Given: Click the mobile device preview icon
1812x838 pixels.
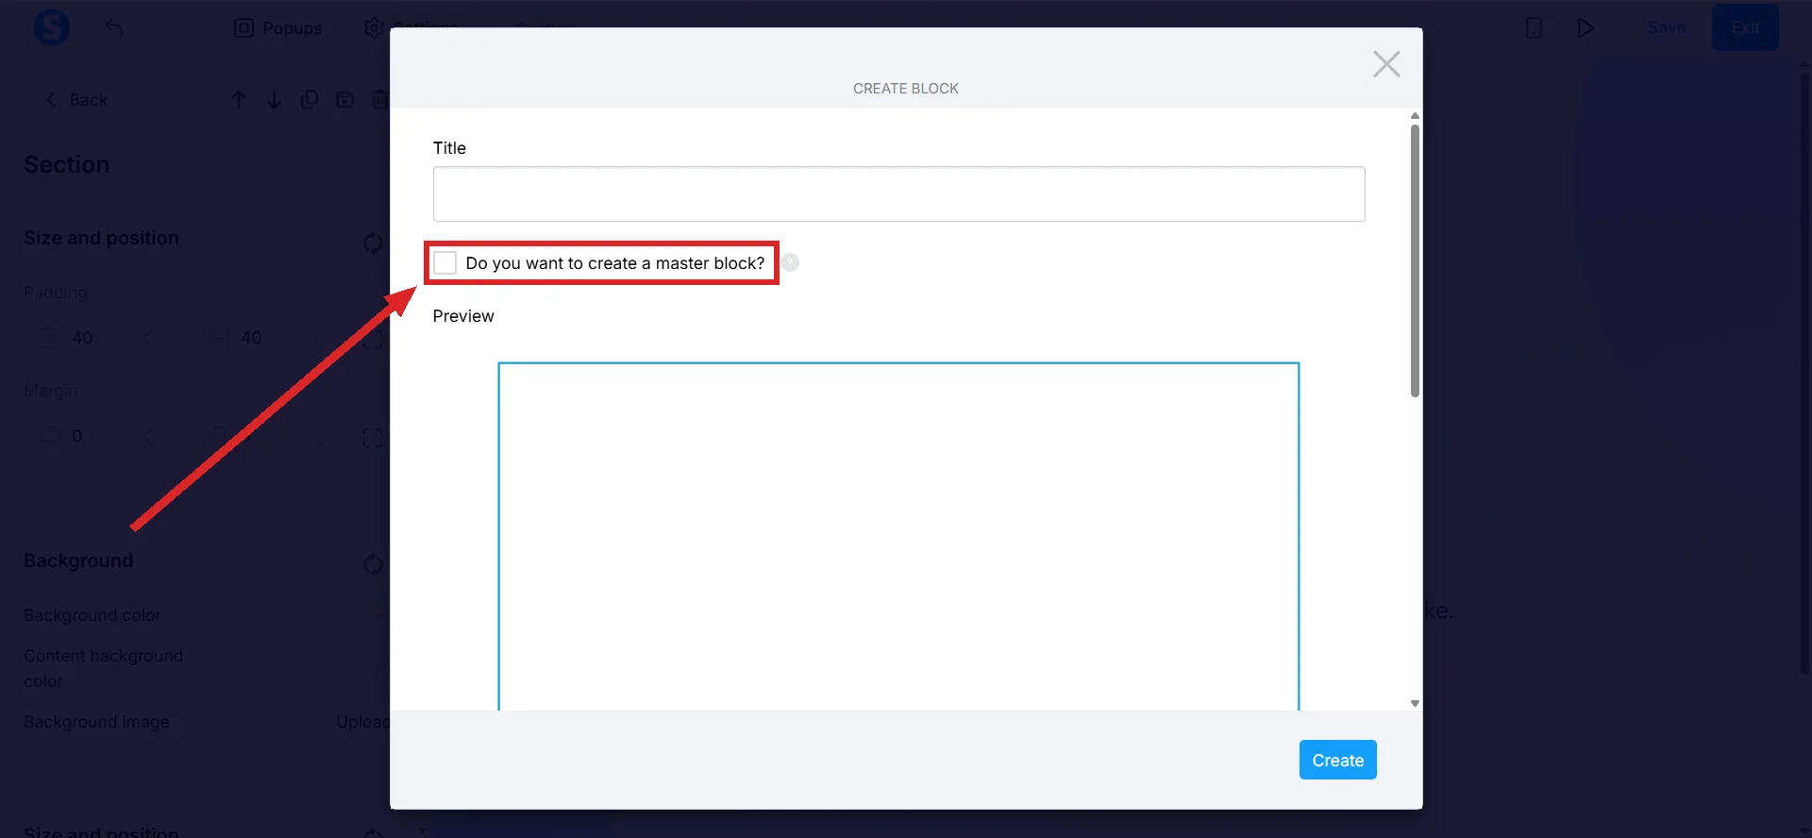Looking at the screenshot, I should click(x=1534, y=28).
